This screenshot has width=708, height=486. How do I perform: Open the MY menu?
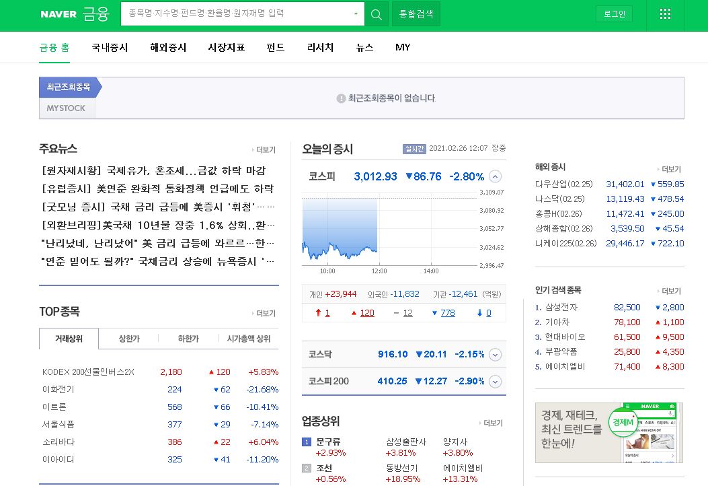(x=403, y=48)
